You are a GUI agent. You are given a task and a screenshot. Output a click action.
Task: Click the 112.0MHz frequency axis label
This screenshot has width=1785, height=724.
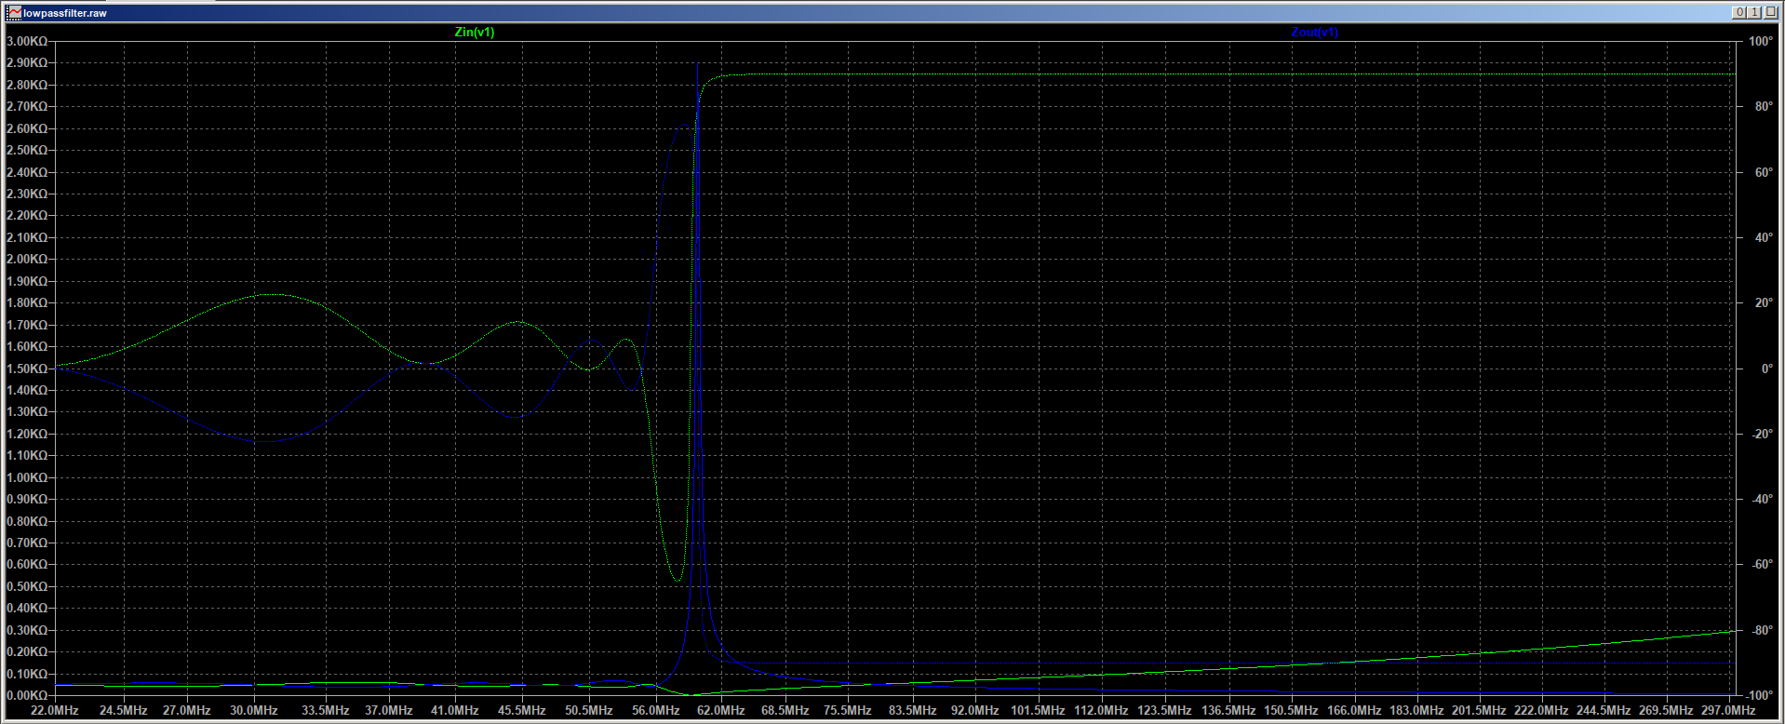click(1101, 710)
